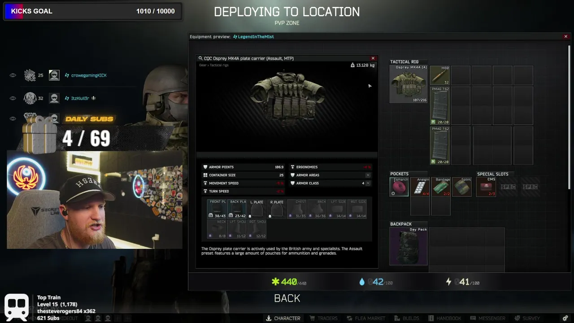The image size is (574, 323).
Task: Click the MOVEMENT SPEED stat row
Action: (x=244, y=183)
